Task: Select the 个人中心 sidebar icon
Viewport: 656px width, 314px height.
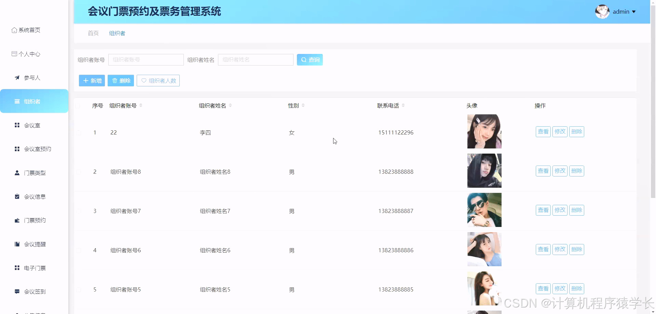Action: click(x=14, y=54)
